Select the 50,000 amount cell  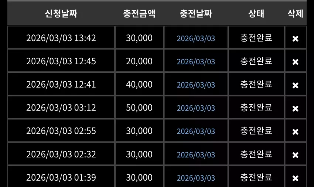point(139,108)
